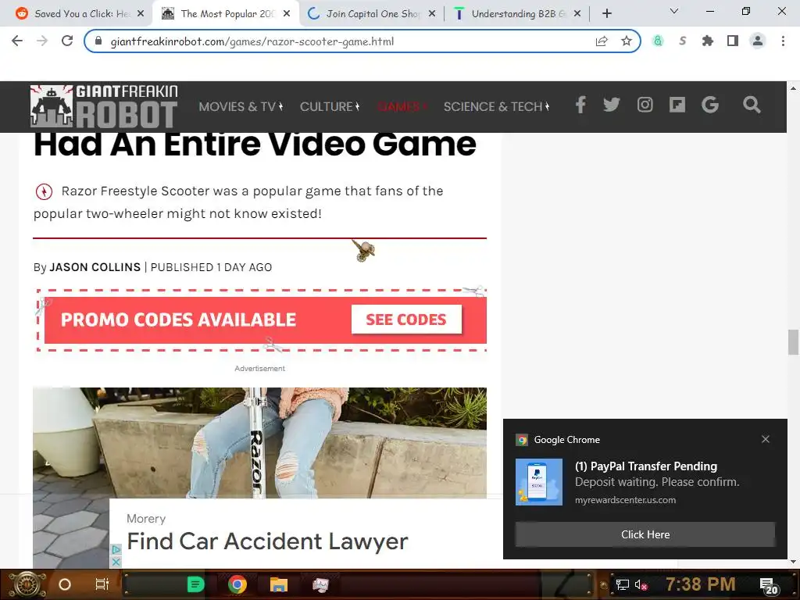Click Here button in notification
Image resolution: width=800 pixels, height=600 pixels.
coord(645,534)
